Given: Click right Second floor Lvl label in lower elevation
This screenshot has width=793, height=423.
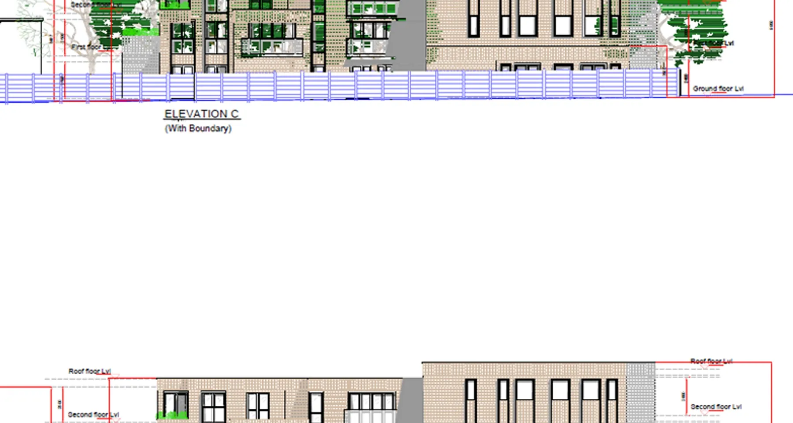Looking at the screenshot, I should 716,407.
